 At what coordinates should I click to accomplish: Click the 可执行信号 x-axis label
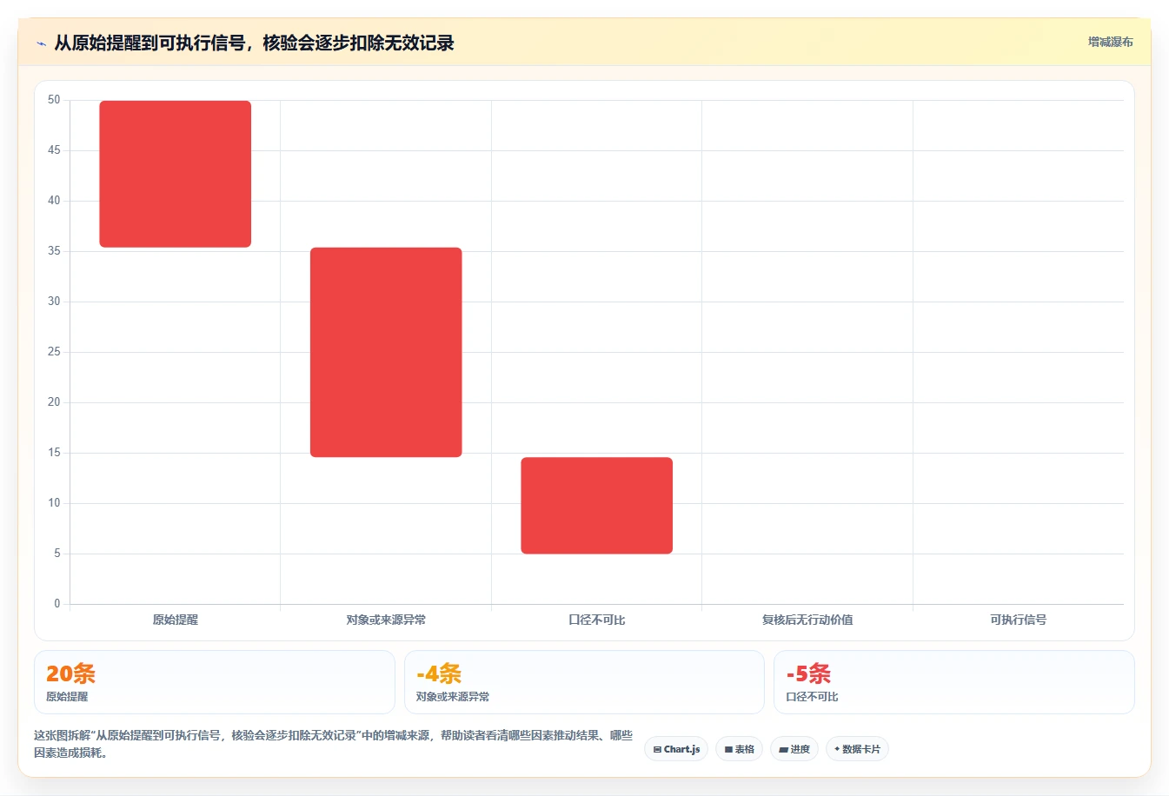click(x=1019, y=620)
